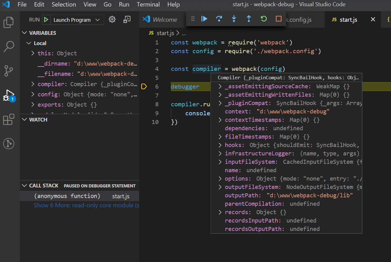Click Show 6 More read-only core module link
Image resolution: width=391 pixels, height=262 pixels.
pyautogui.click(x=86, y=205)
